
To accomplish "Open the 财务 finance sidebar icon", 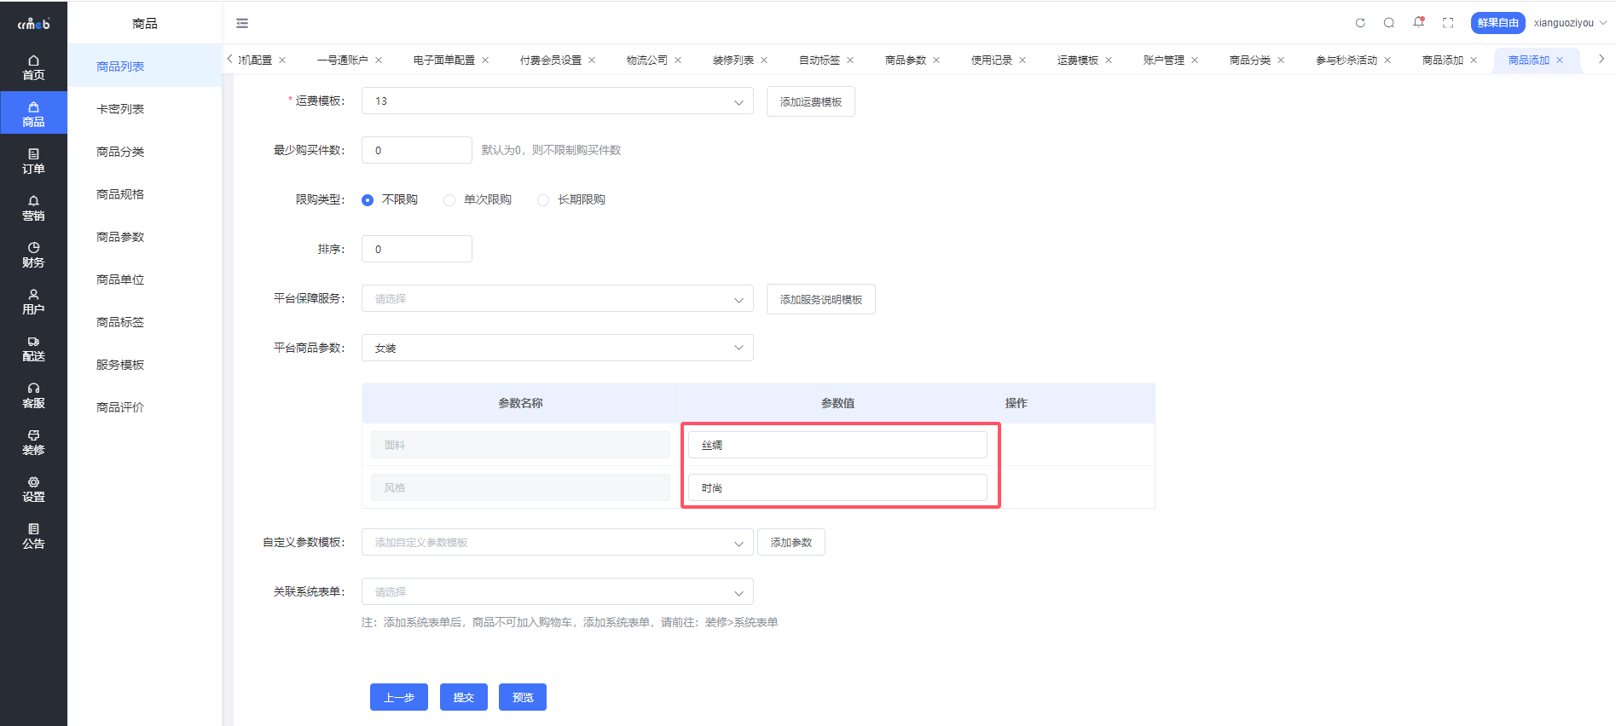I will click(x=33, y=255).
